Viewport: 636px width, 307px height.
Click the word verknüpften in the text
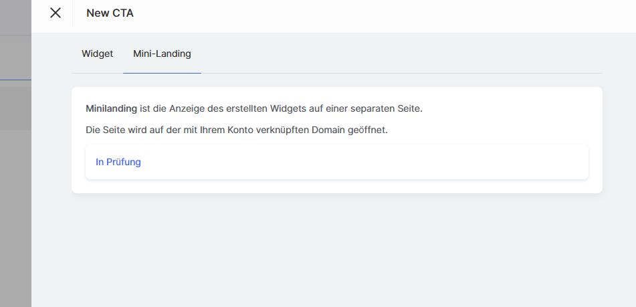pyautogui.click(x=273, y=130)
